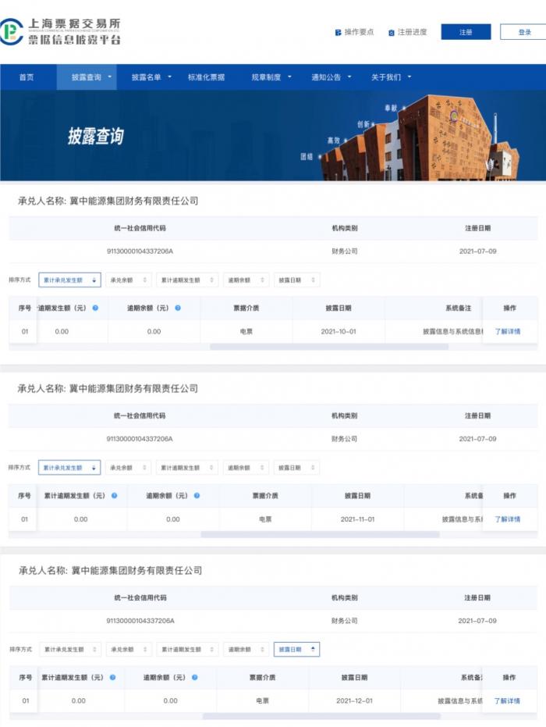Viewport: 546px width, 727px height.
Task: Click info icon beside 逾期余额 in 2021-10-01 table
Action: [178, 308]
